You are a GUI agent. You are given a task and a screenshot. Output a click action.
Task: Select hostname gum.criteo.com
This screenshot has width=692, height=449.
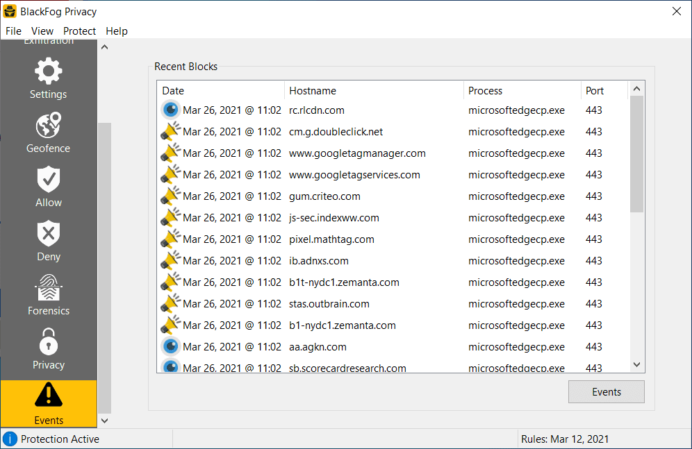[x=324, y=196]
